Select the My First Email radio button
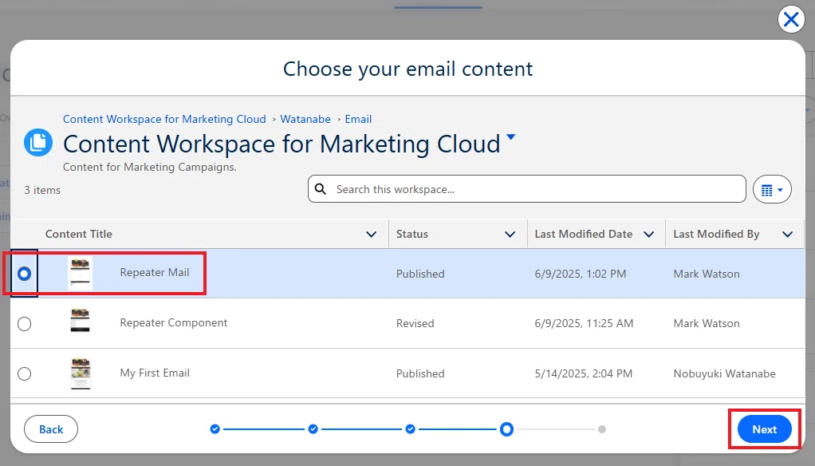This screenshot has width=815, height=466. coord(24,373)
